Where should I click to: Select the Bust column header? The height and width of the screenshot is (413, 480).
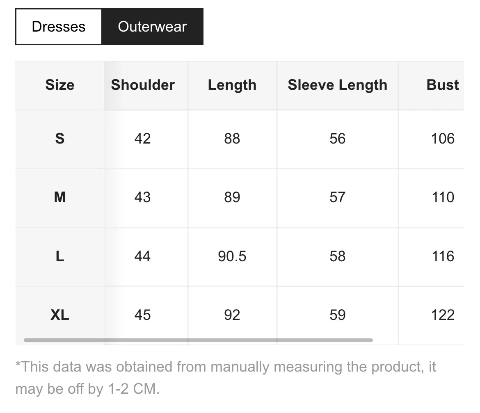(443, 85)
